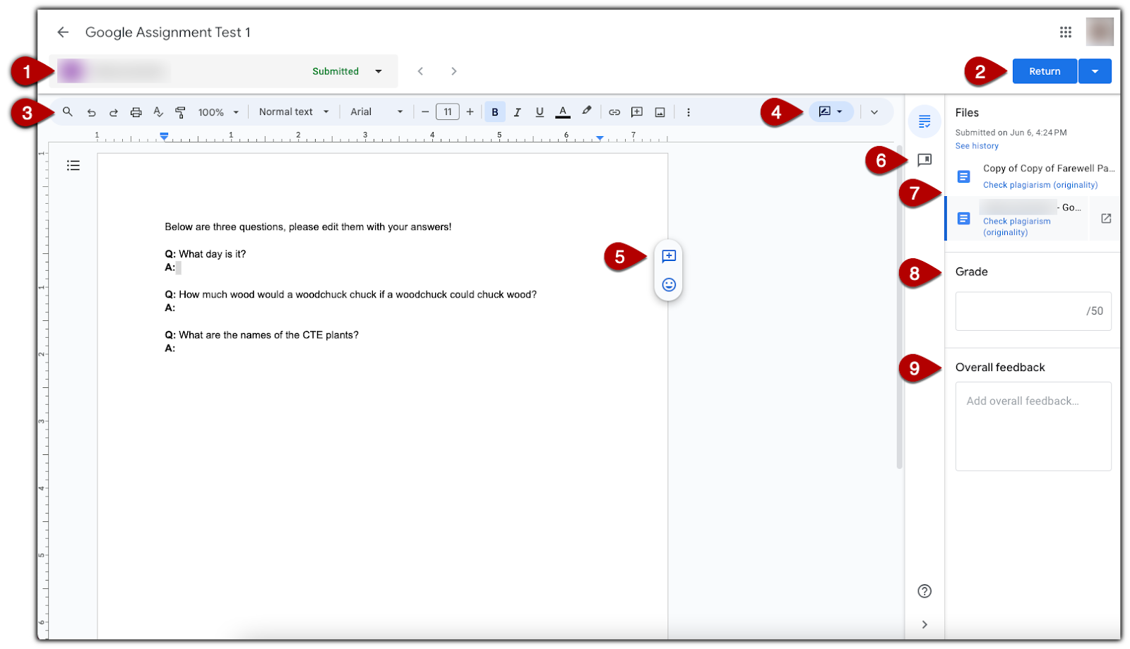The image size is (1130, 649).
Task: Click the emoji reaction icon beside the document
Action: point(669,284)
